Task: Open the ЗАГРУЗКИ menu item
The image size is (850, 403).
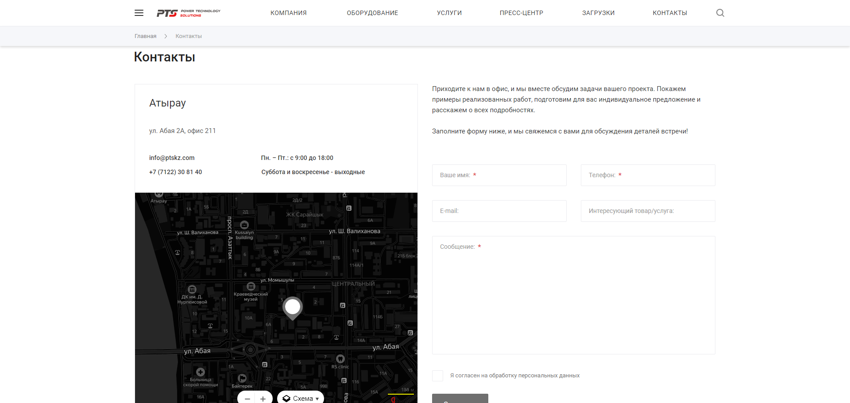Action: 599,13
